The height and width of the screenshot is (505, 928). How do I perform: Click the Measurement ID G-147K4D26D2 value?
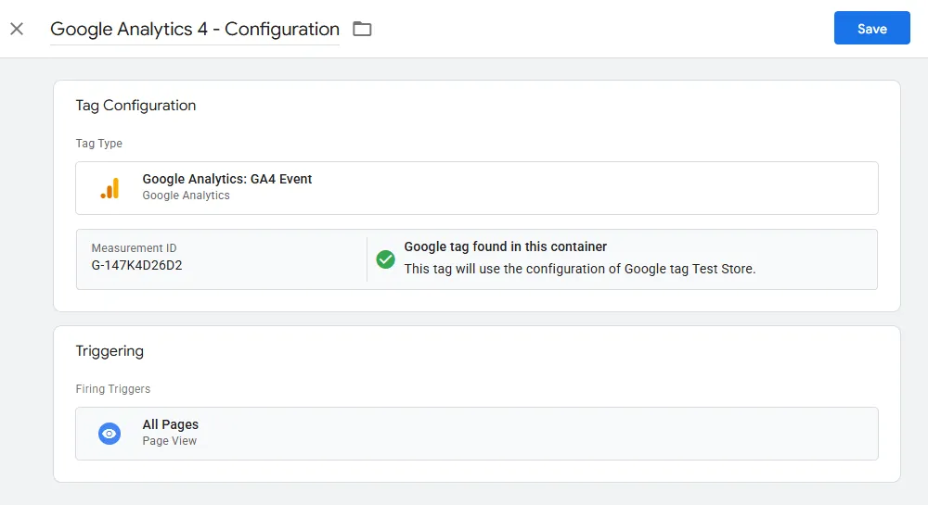(136, 265)
